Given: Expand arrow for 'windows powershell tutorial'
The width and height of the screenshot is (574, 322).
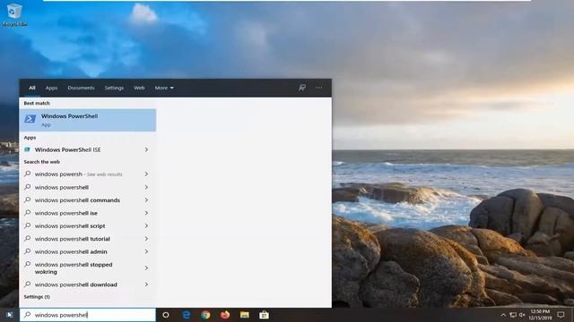Looking at the screenshot, I should point(146,239).
